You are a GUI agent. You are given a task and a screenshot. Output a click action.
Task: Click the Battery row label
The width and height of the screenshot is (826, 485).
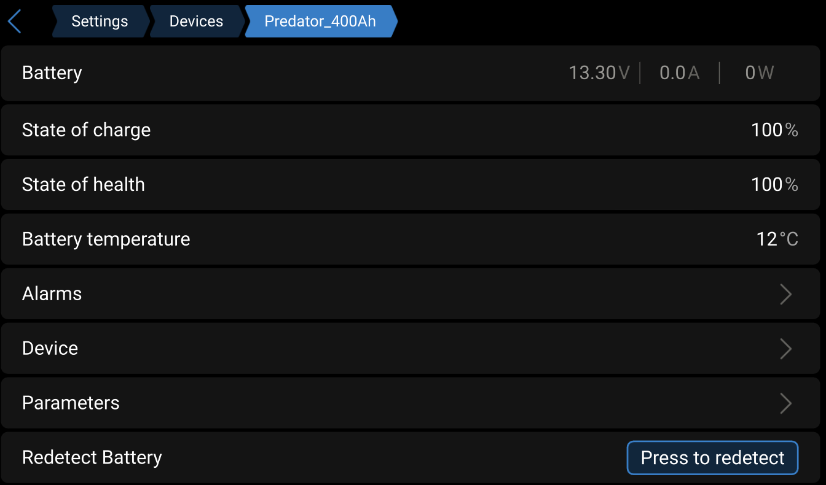pos(52,73)
